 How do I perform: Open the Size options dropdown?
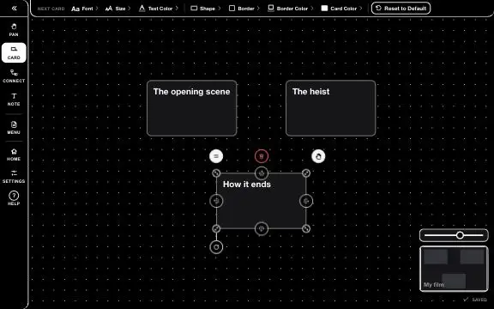coord(117,9)
